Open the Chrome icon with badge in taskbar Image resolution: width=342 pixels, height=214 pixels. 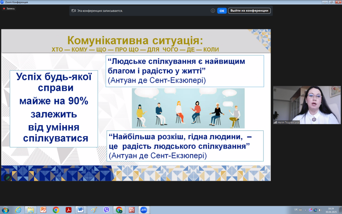tap(119, 210)
